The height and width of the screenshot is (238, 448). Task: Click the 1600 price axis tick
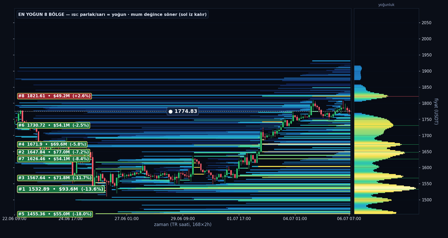(x=427, y=168)
